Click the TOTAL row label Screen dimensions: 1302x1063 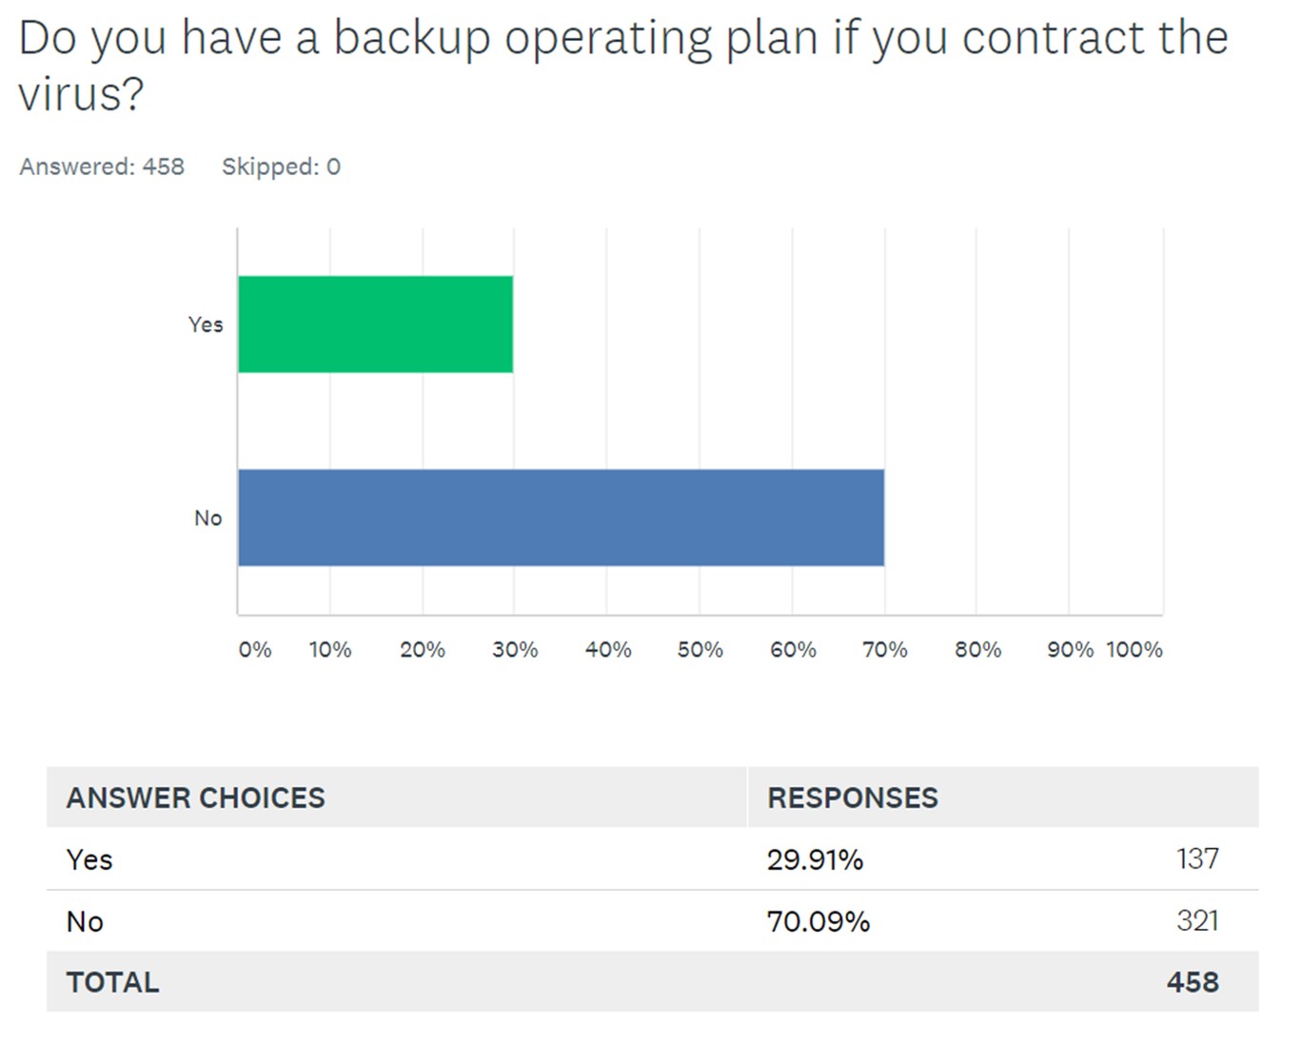pyautogui.click(x=112, y=982)
